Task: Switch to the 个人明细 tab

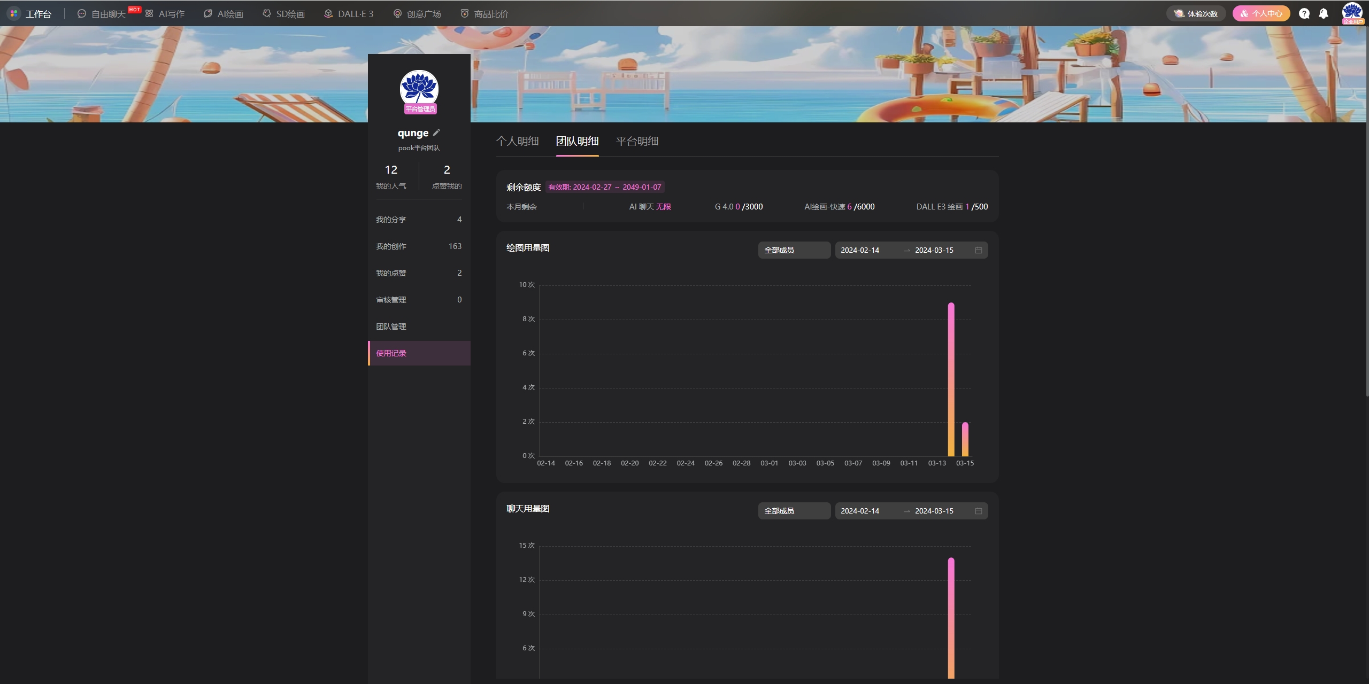Action: coord(517,141)
